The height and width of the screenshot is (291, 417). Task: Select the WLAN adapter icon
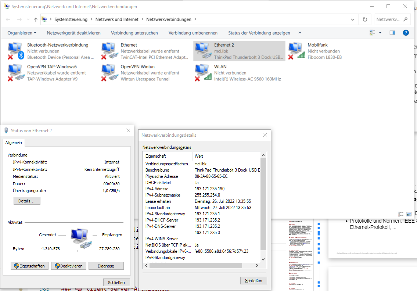point(203,73)
